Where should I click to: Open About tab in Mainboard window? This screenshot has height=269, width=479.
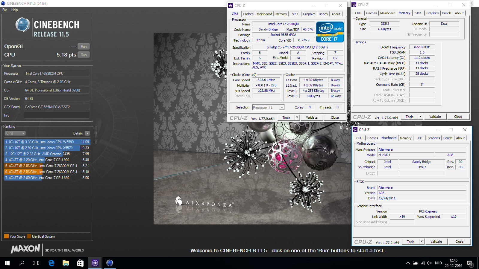(x=460, y=138)
